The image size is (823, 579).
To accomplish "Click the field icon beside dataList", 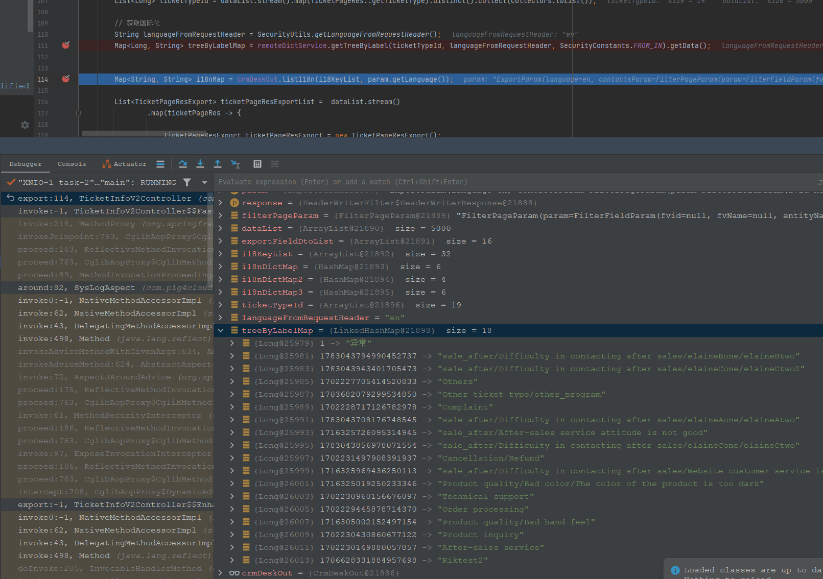I will point(234,228).
